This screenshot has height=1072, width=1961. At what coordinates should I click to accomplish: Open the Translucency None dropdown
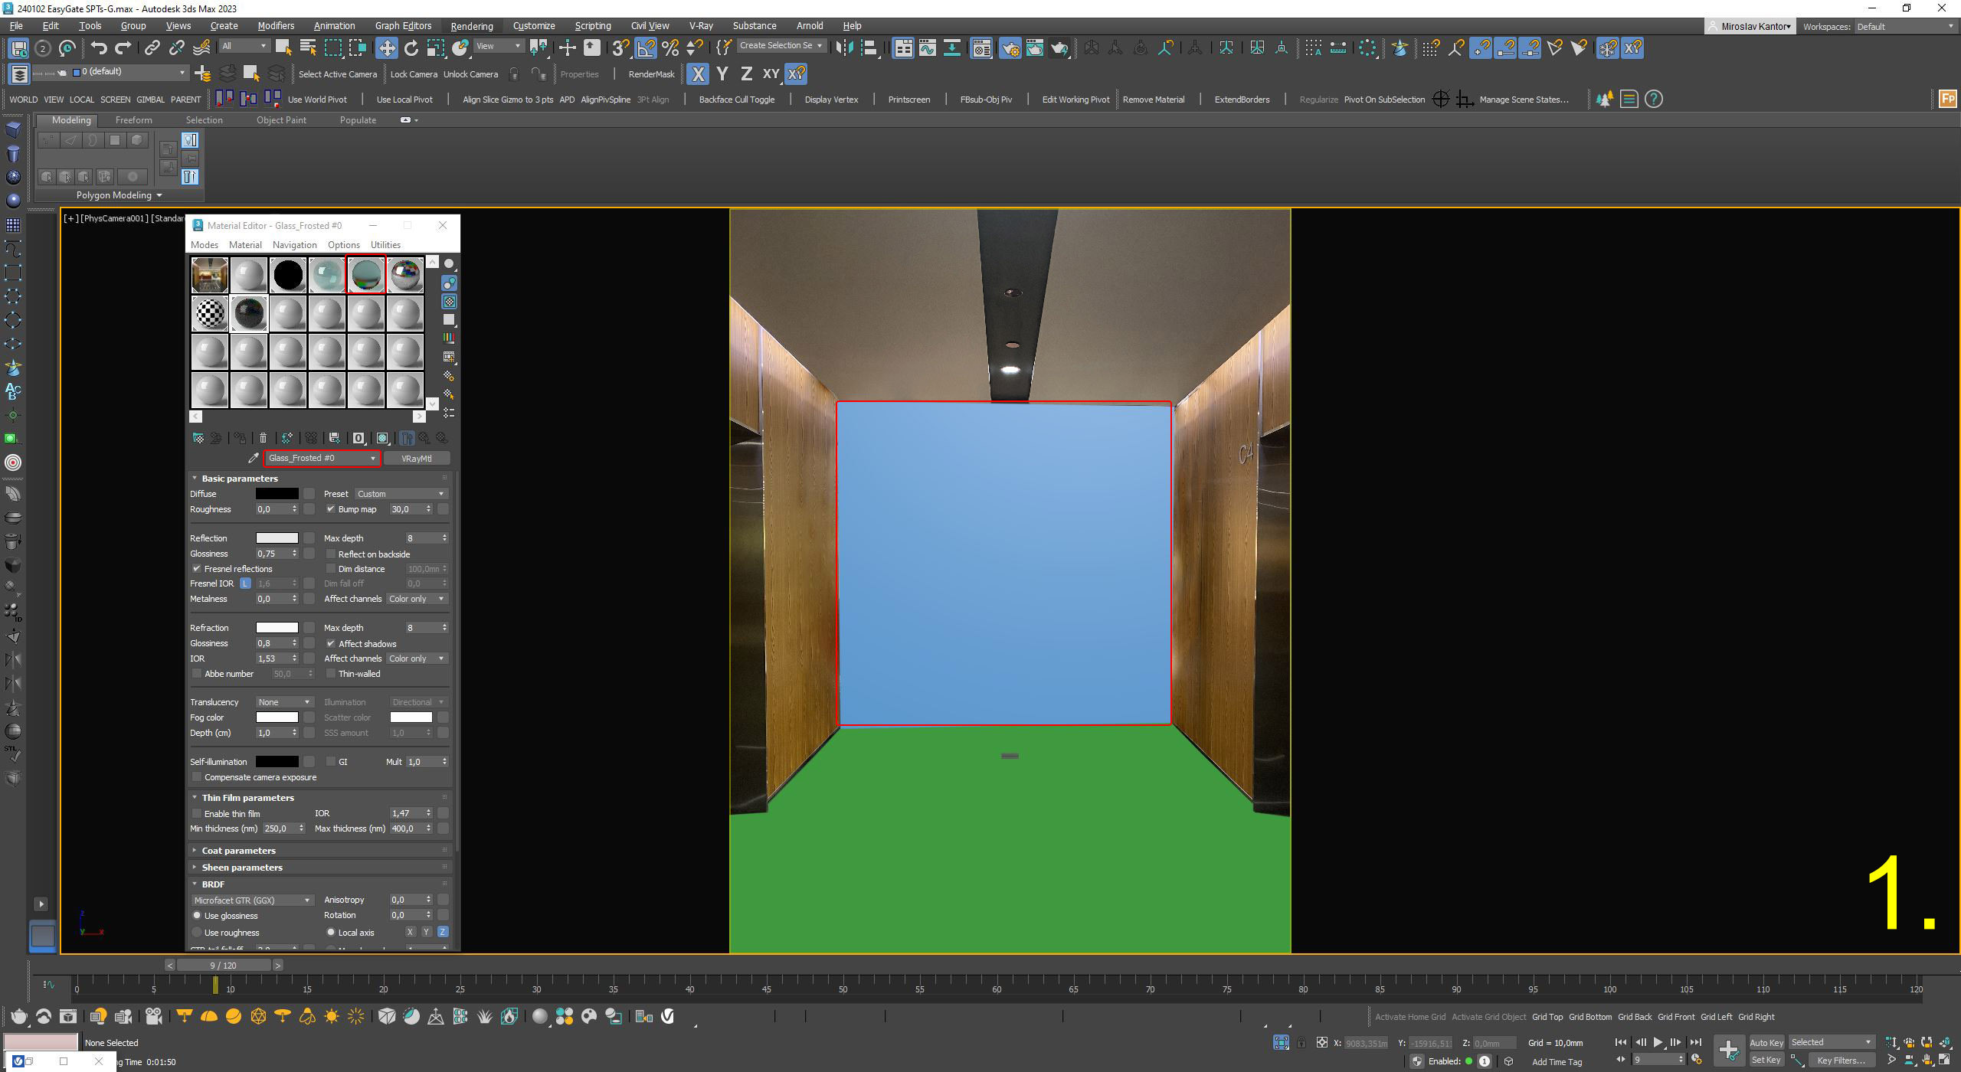tap(284, 702)
